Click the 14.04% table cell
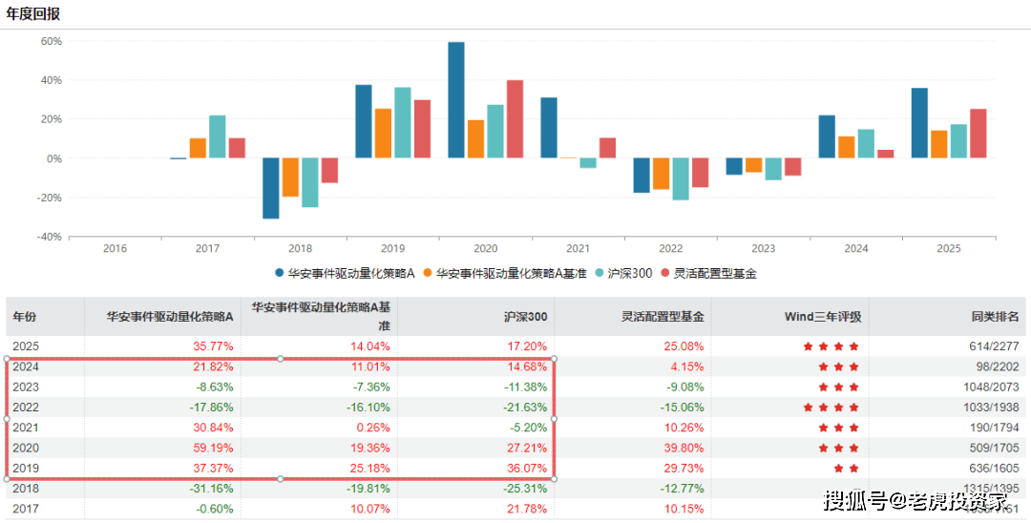Viewport: 1031px width, 523px height. (x=369, y=346)
